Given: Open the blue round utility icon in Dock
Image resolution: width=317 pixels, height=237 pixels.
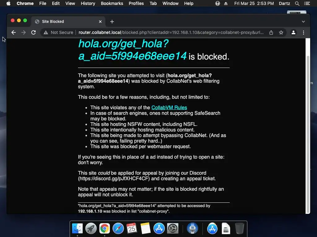Looking at the screenshot, I should 192,228.
